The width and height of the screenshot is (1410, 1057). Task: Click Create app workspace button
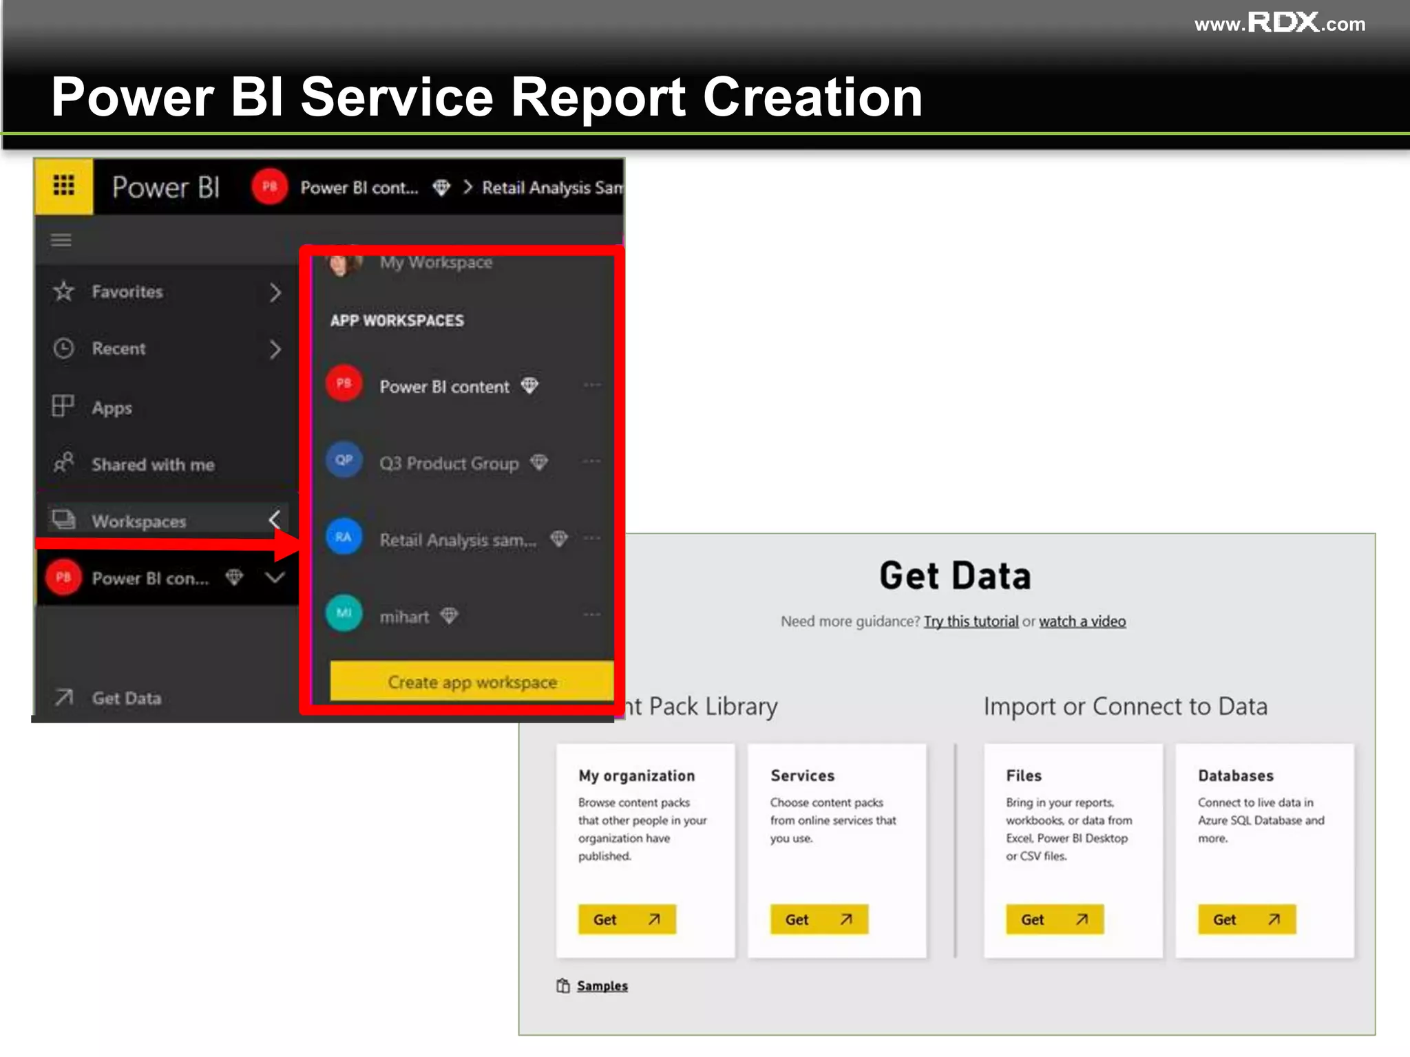472,681
